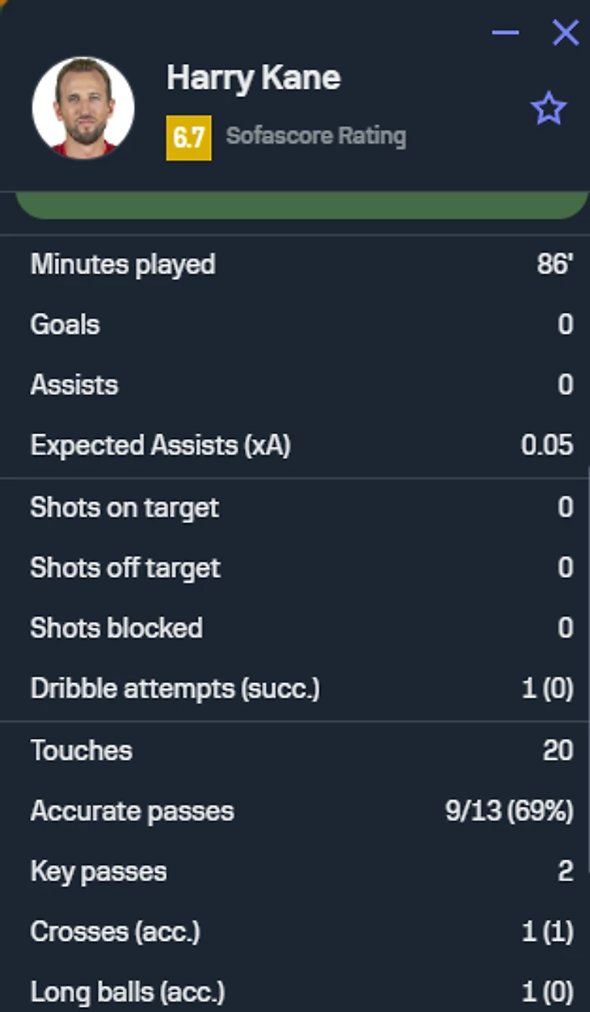The image size is (590, 1012).
Task: Click the Sofascore Rating label
Action: pyautogui.click(x=316, y=136)
